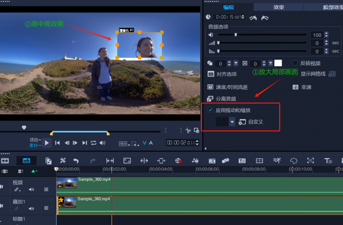
Task: Open the storyboard view icon in timeline toolbar
Action: pyautogui.click(x=6, y=161)
